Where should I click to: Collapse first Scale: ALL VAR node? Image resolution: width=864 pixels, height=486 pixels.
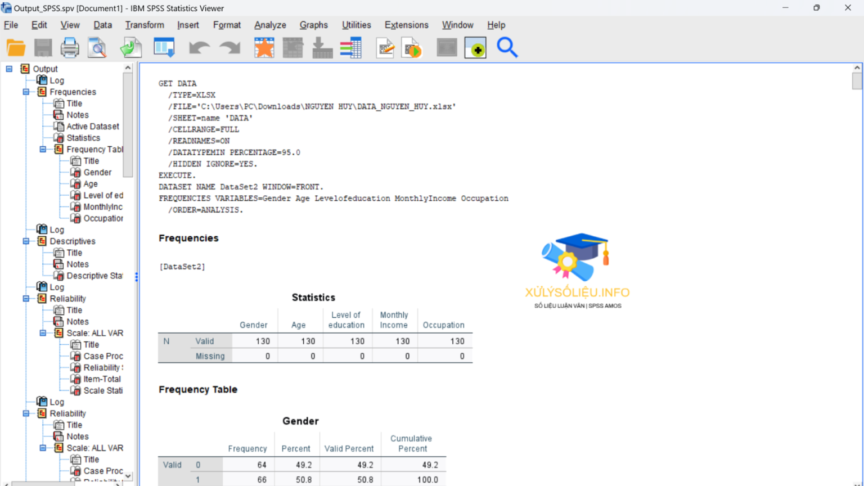coord(43,333)
